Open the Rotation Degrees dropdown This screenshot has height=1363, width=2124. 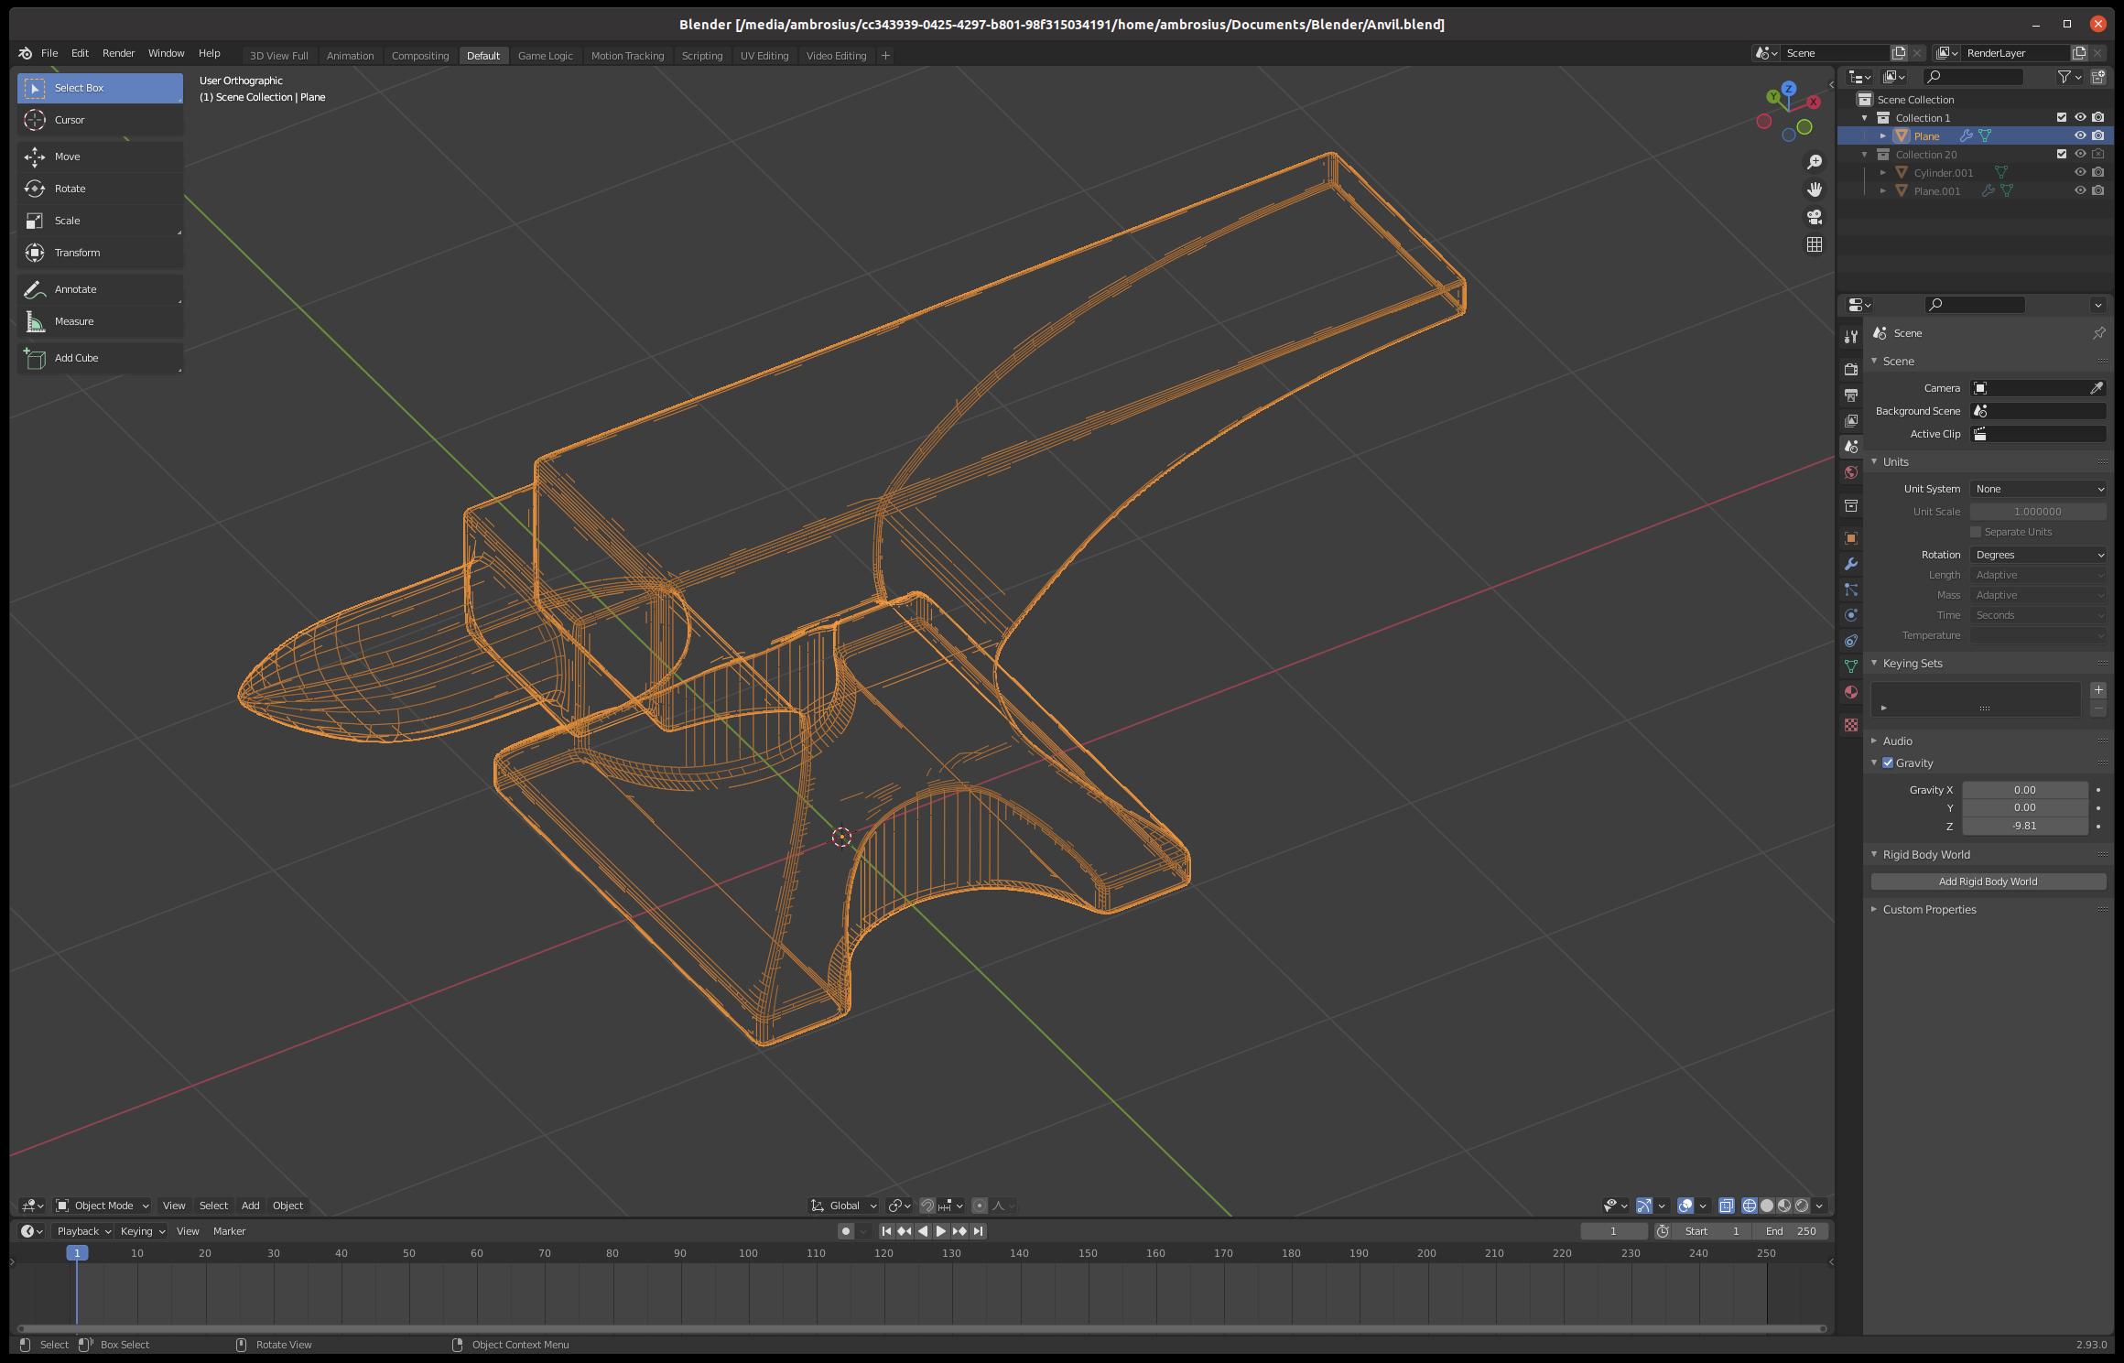pyautogui.click(x=2039, y=555)
